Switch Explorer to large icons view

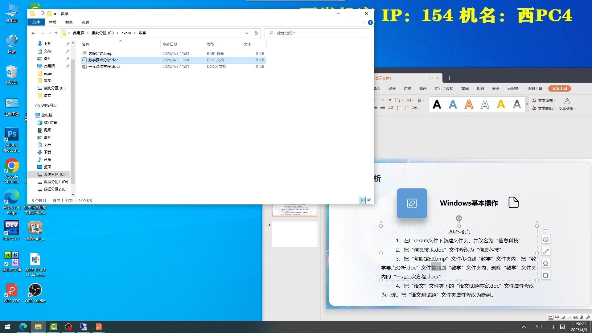tap(369, 200)
